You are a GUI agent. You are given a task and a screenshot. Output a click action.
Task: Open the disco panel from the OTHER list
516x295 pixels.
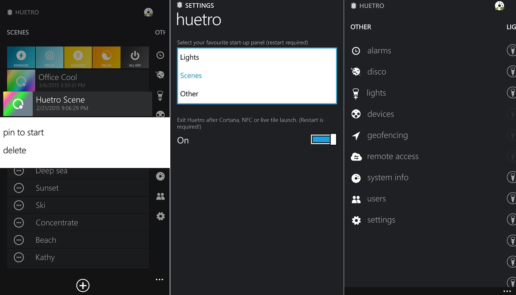(356, 71)
